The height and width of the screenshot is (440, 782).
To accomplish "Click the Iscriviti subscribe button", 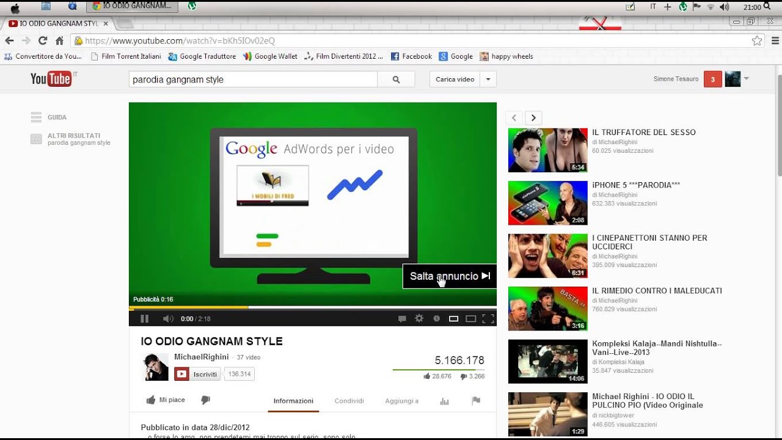I will [197, 374].
